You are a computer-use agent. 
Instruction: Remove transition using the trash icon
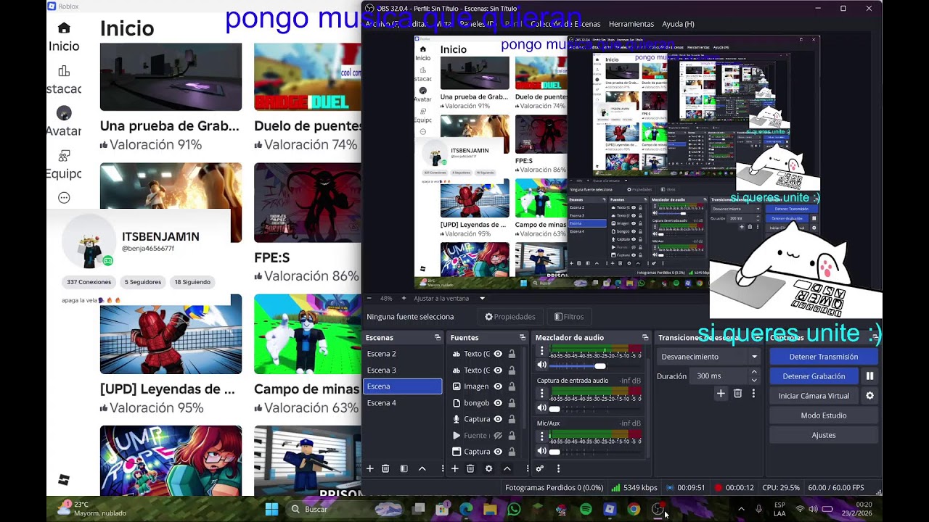pos(737,394)
